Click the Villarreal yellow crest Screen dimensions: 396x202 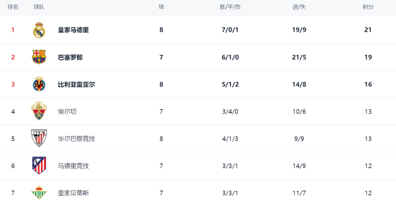coord(39,84)
